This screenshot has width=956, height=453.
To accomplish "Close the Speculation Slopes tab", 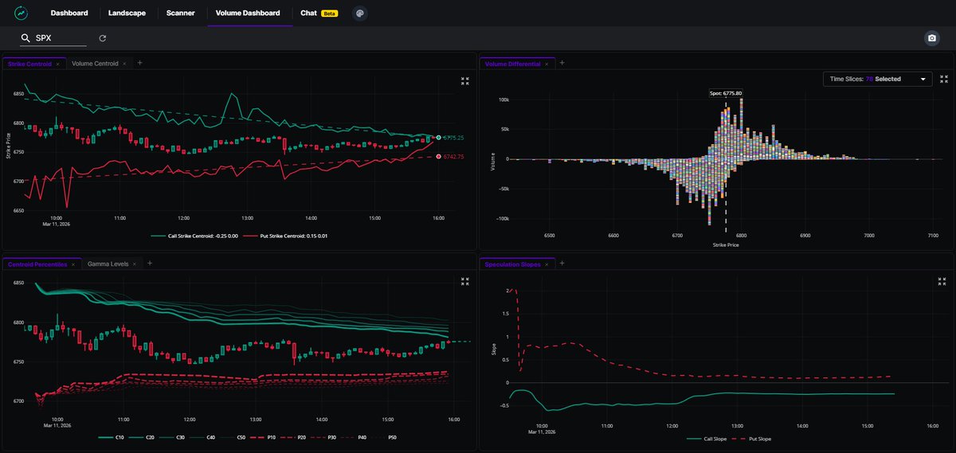I will pyautogui.click(x=546, y=264).
